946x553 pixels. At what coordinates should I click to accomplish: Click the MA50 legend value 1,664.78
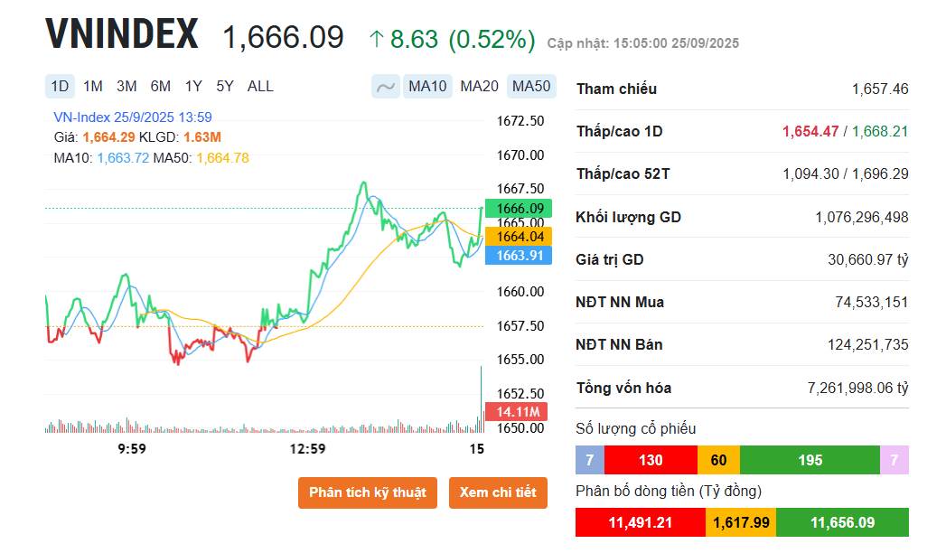222,158
